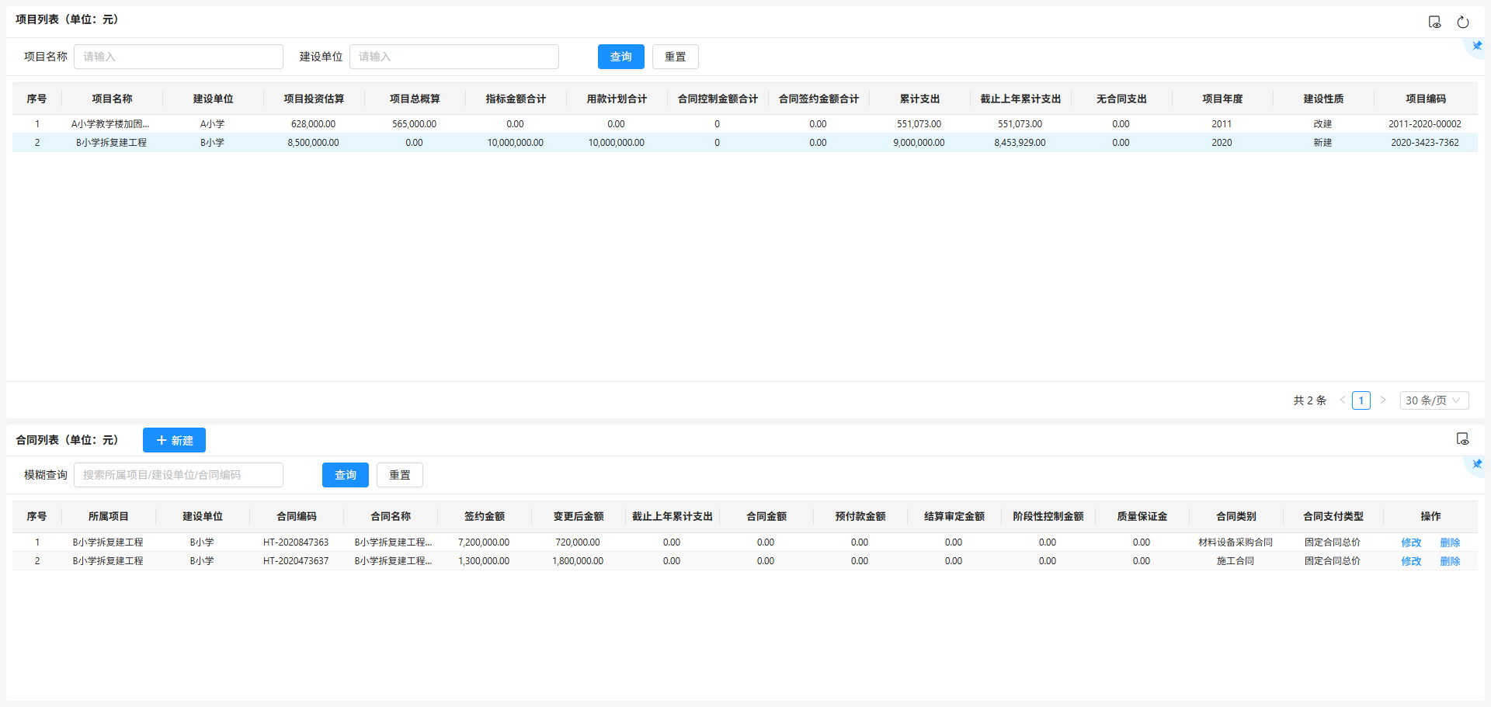Toggle pin on project list search bar

click(1477, 46)
